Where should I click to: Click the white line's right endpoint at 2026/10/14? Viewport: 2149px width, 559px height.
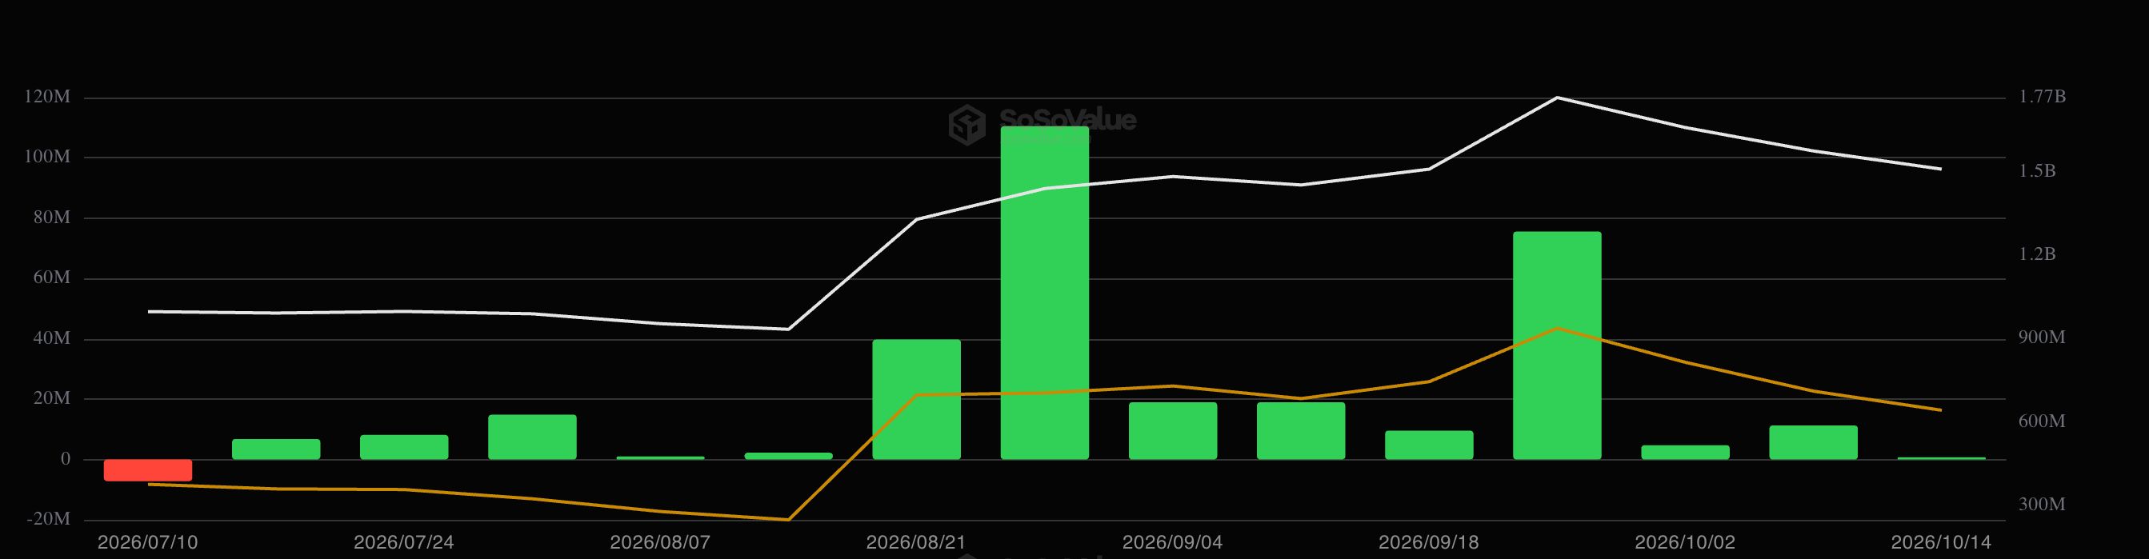coord(1940,169)
